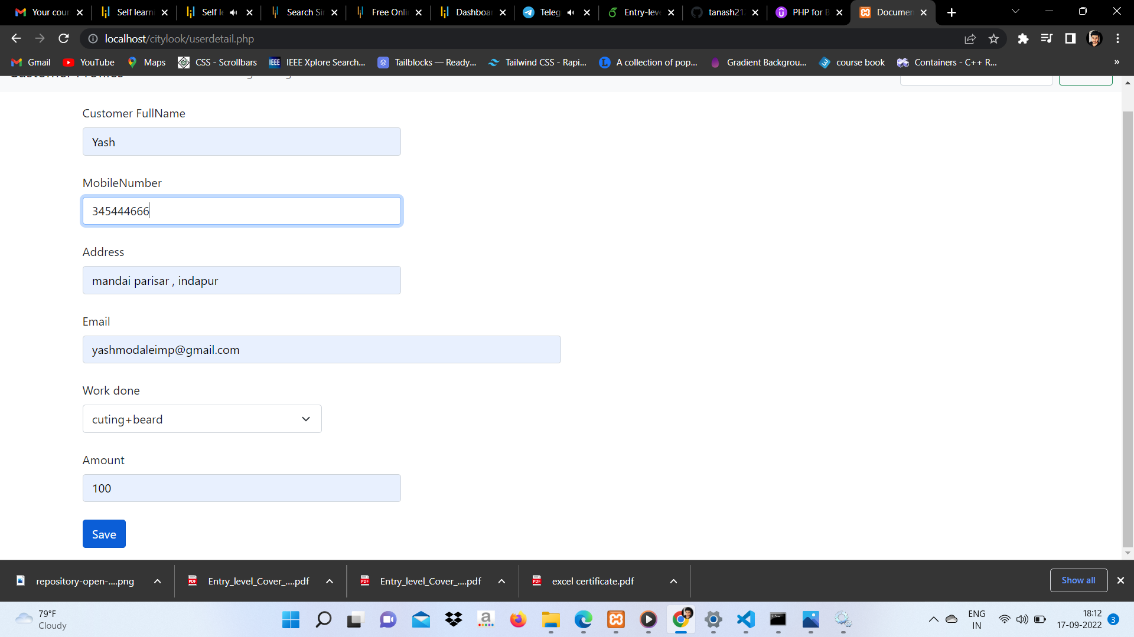Open Chrome three-dot menu

point(1117,38)
